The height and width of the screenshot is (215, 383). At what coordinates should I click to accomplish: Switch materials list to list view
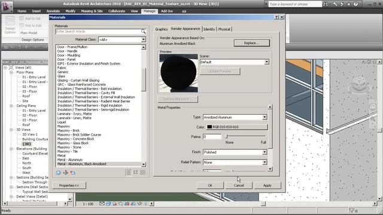[x=129, y=173]
